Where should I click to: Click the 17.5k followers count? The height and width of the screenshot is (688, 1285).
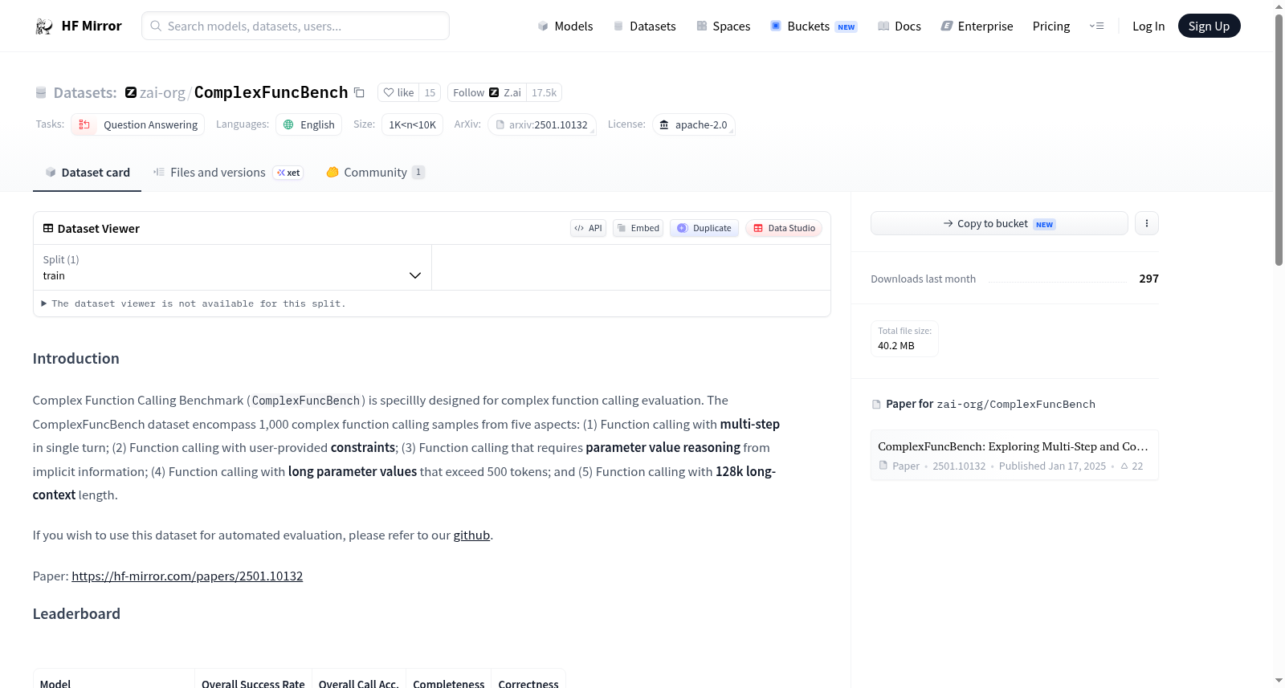click(x=544, y=93)
